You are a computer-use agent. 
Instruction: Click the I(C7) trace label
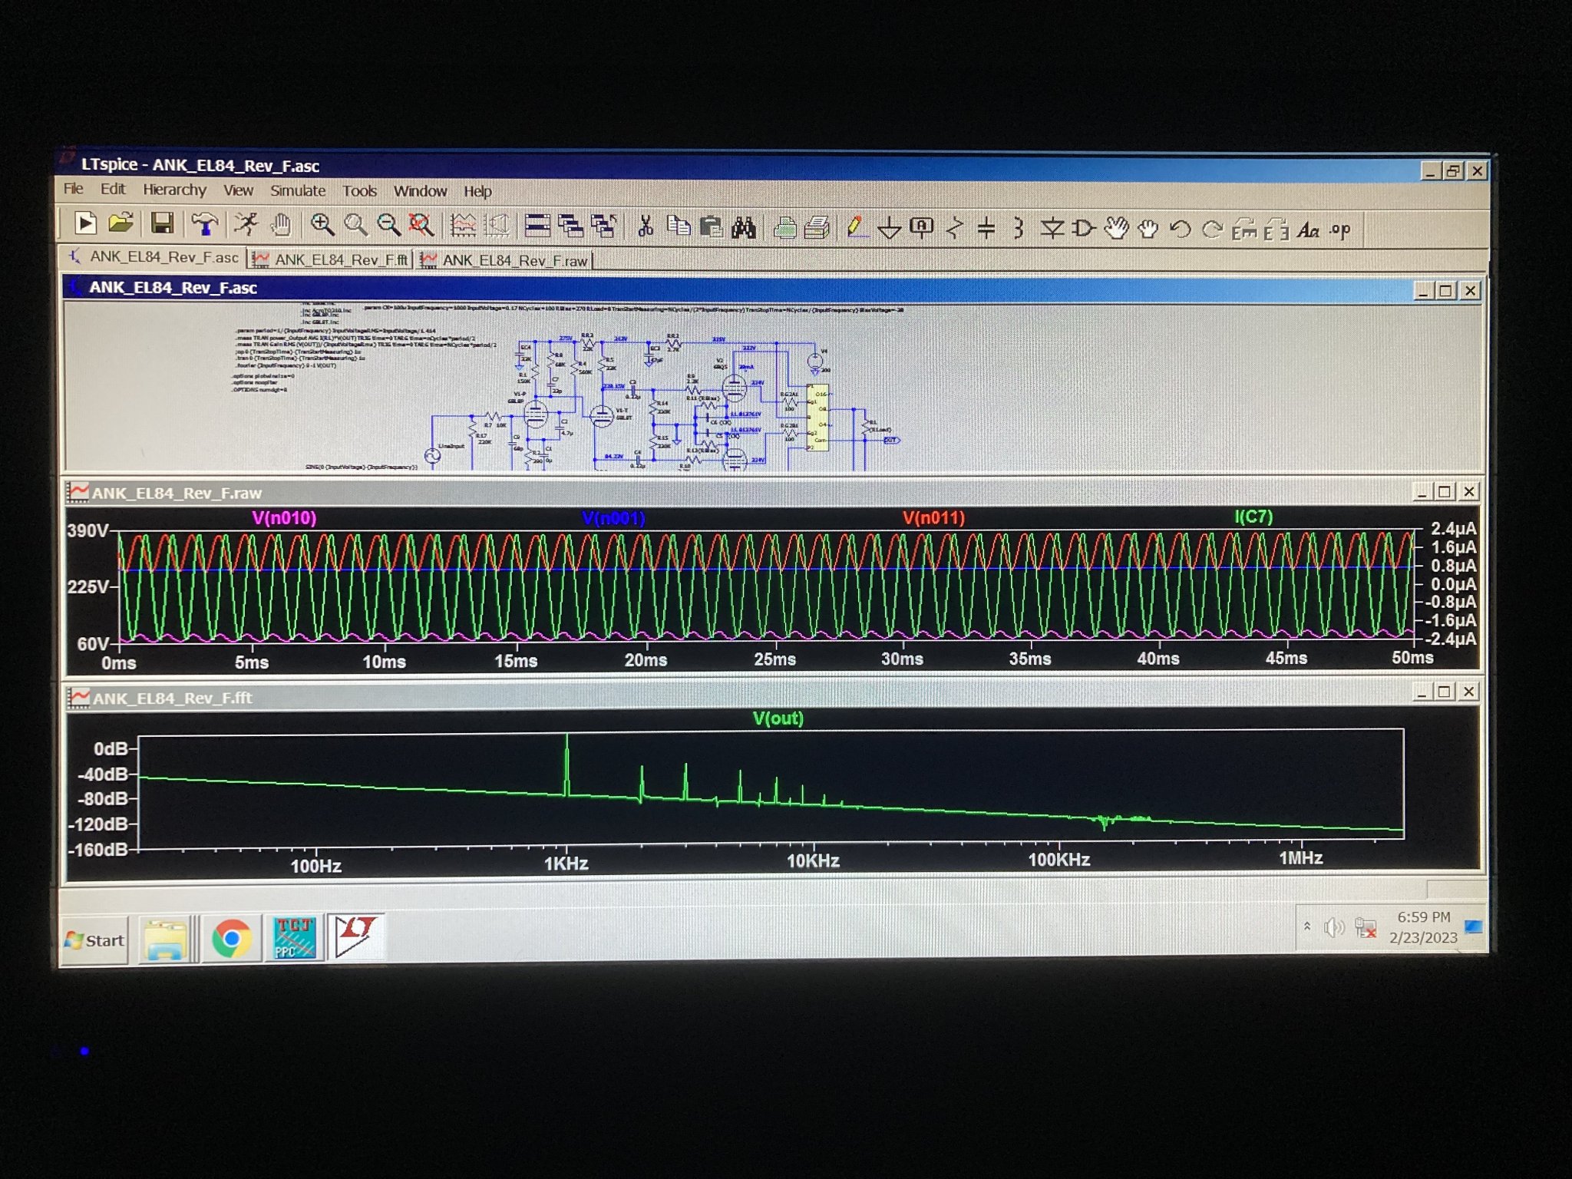point(1253,517)
